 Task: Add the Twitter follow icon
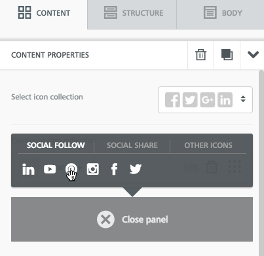click(x=136, y=169)
